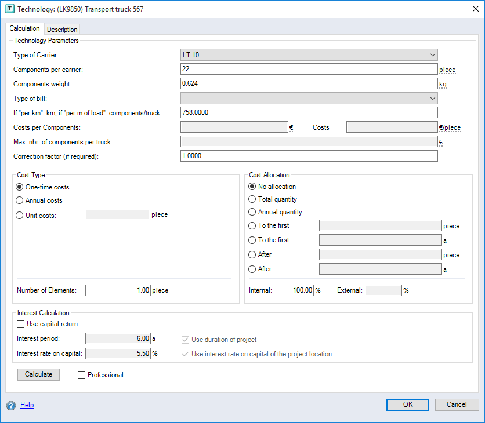Select the Annual costs radio button
This screenshot has width=485, height=423.
(x=20, y=200)
